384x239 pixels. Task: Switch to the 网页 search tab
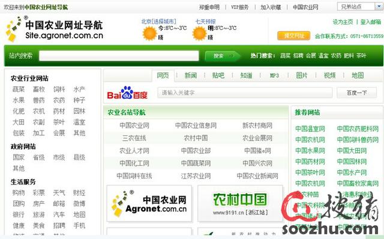coord(163,75)
